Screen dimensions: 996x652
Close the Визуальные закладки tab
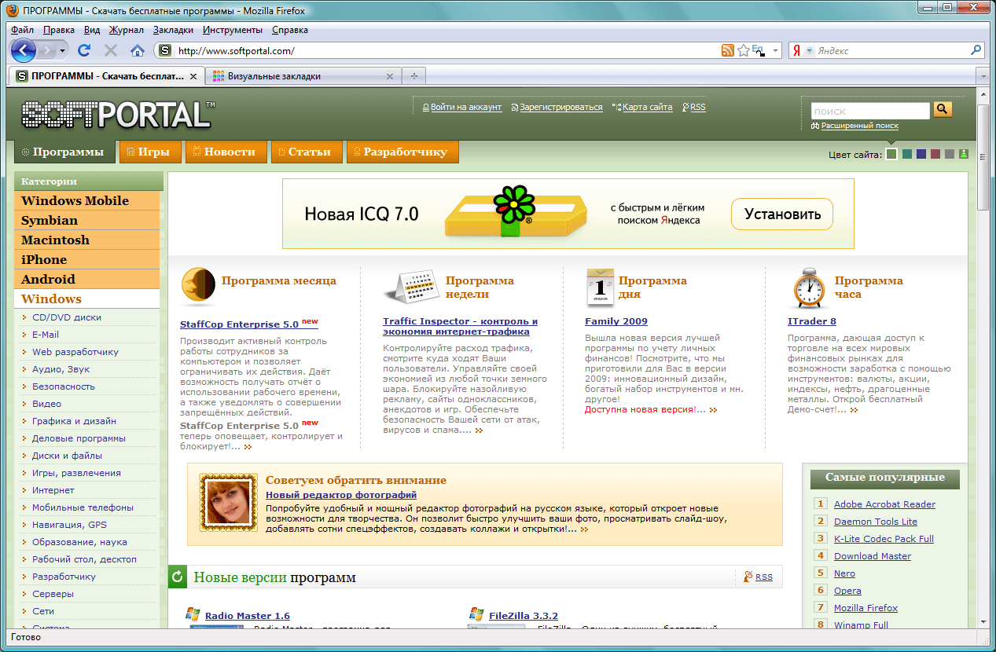[390, 76]
